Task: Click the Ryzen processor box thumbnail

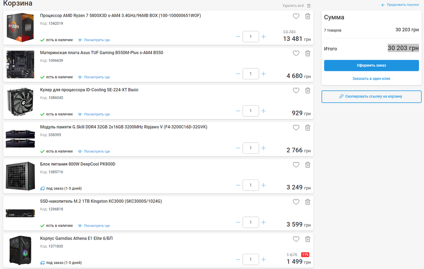Action: (x=20, y=28)
